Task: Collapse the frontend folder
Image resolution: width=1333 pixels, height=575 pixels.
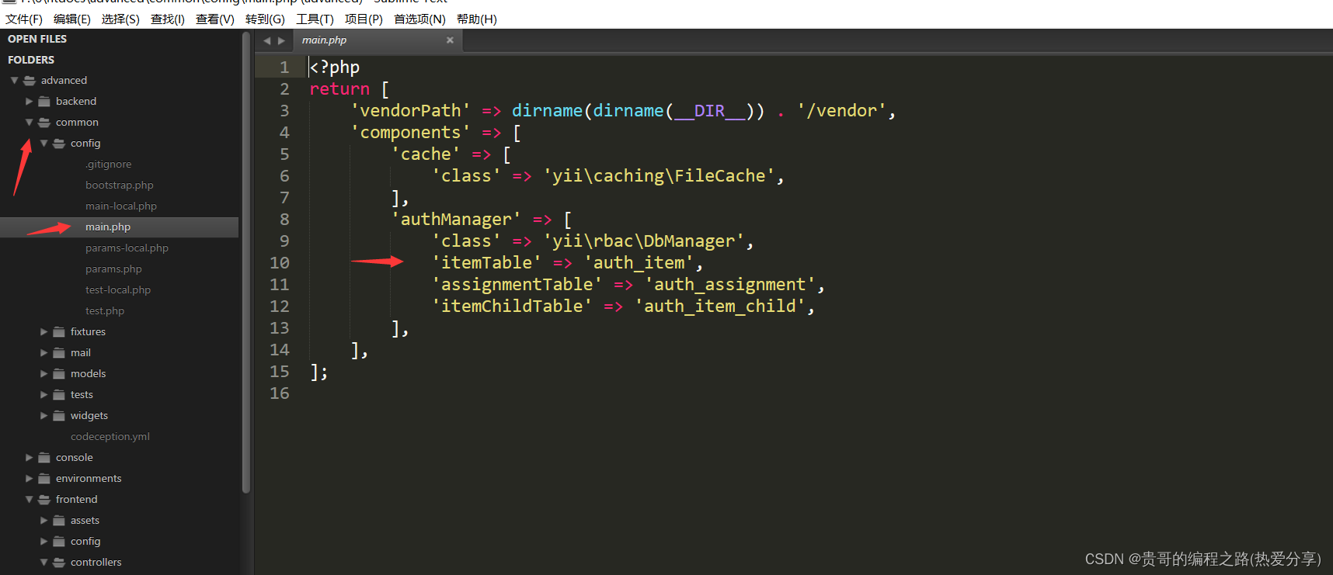Action: pos(29,500)
